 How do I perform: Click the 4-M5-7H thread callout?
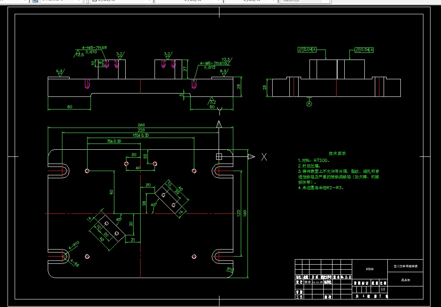click(94, 47)
